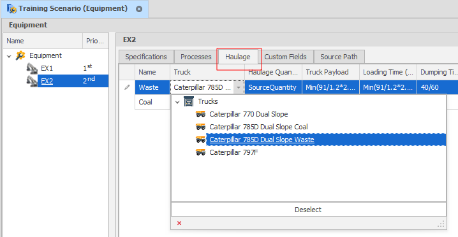Open the Truck dropdown arrow for Waste
This screenshot has width=458, height=237.
[239, 87]
